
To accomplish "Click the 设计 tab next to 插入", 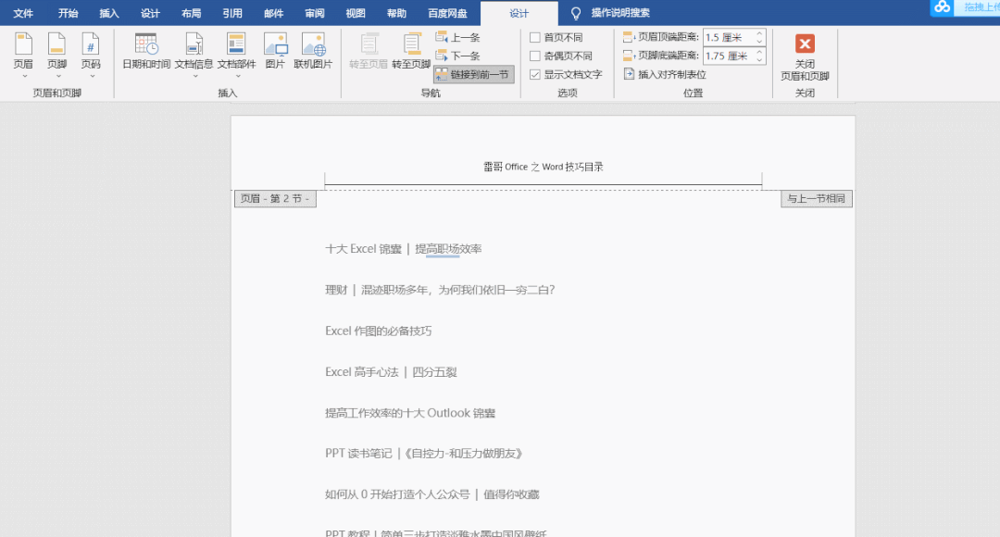I will pyautogui.click(x=151, y=13).
